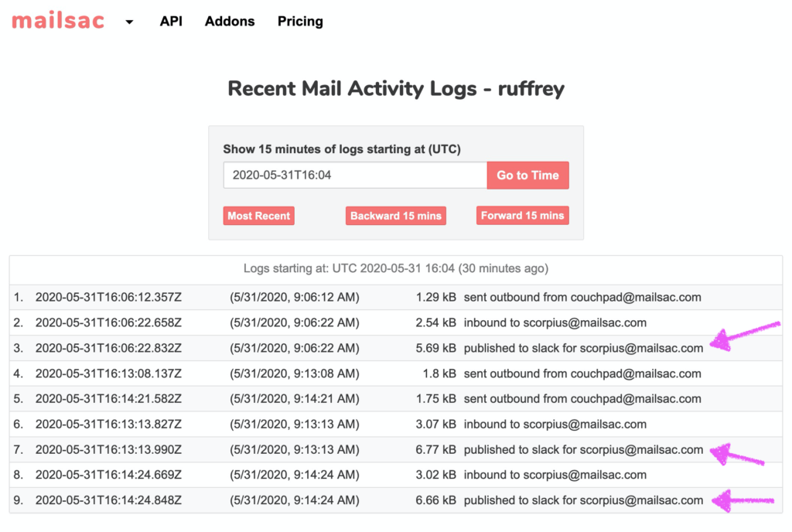This screenshot has width=792, height=532.
Task: Click the 1.29 kB sent outbound from couchpad entry
Action: coord(582,297)
